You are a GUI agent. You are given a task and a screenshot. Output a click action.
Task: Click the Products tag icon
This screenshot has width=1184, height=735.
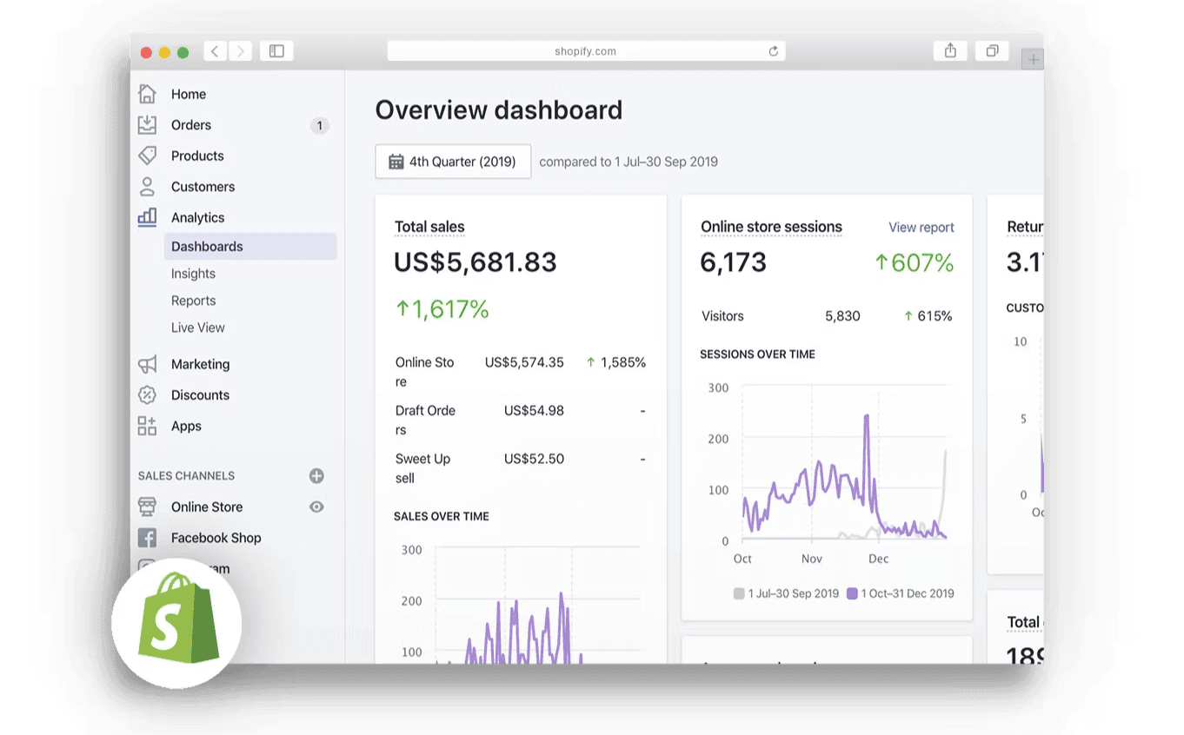(147, 156)
